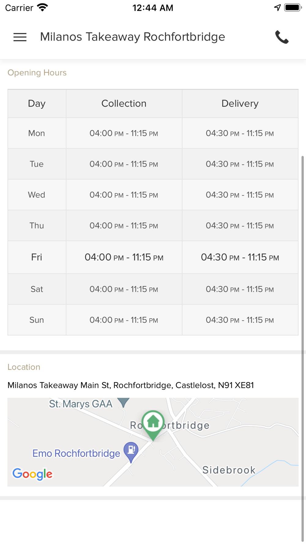306x544 pixels.
Task: Tap the Collection column header
Action: click(x=124, y=103)
